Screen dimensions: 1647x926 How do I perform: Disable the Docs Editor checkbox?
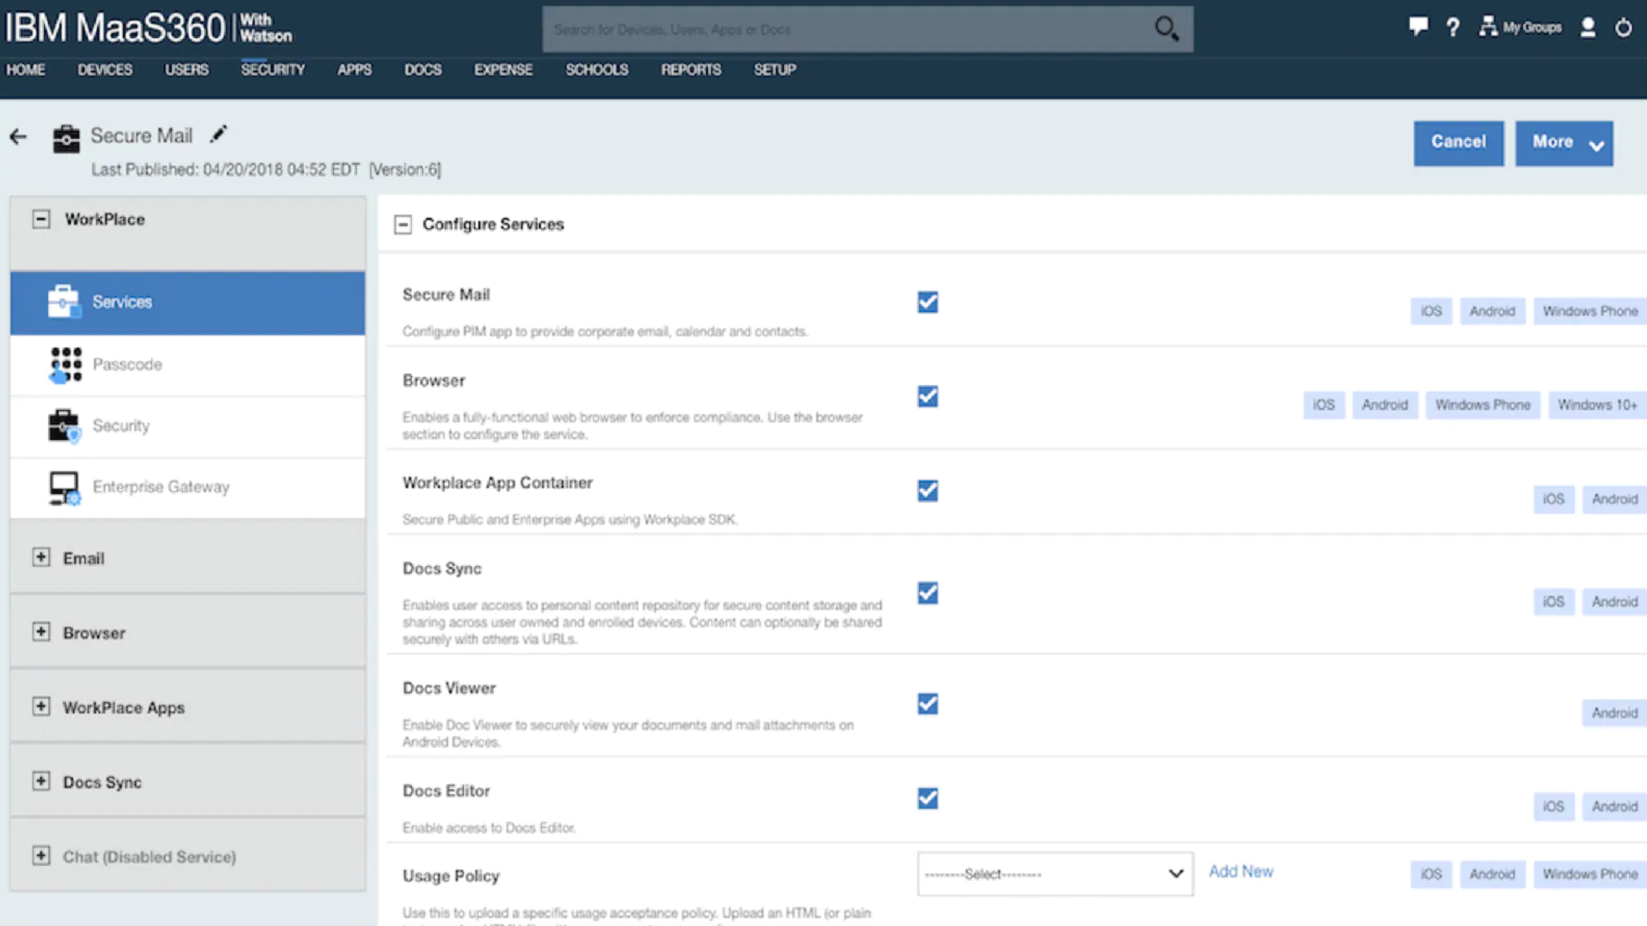[x=927, y=798]
